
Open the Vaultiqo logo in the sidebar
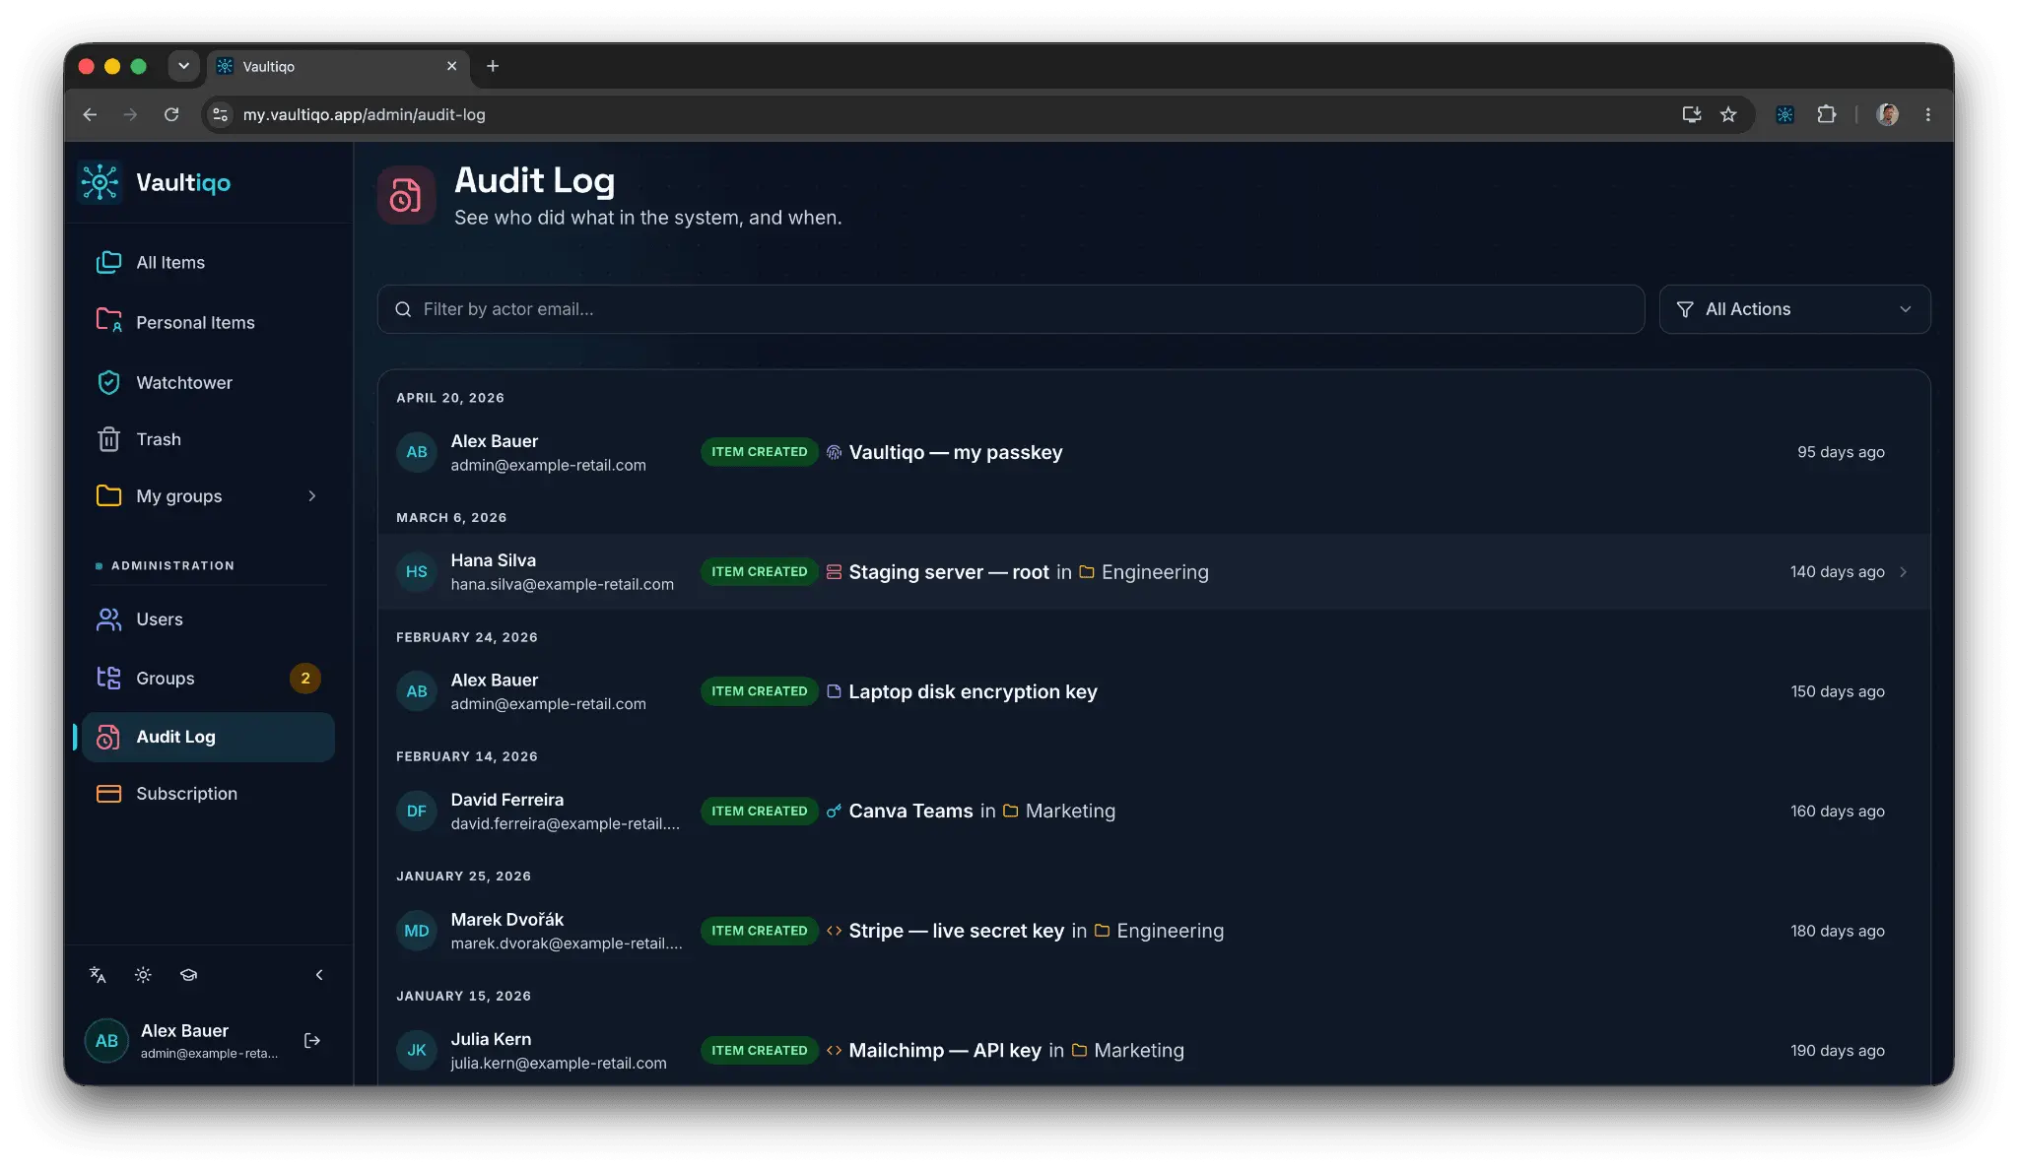tap(154, 182)
